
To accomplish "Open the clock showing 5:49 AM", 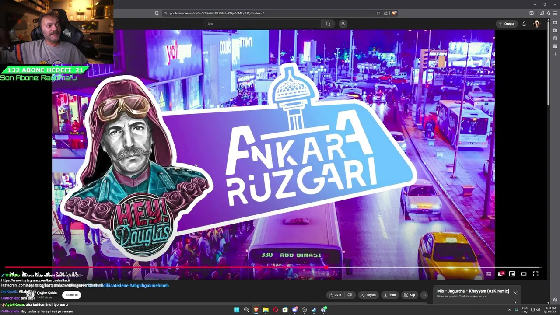I will [551, 310].
